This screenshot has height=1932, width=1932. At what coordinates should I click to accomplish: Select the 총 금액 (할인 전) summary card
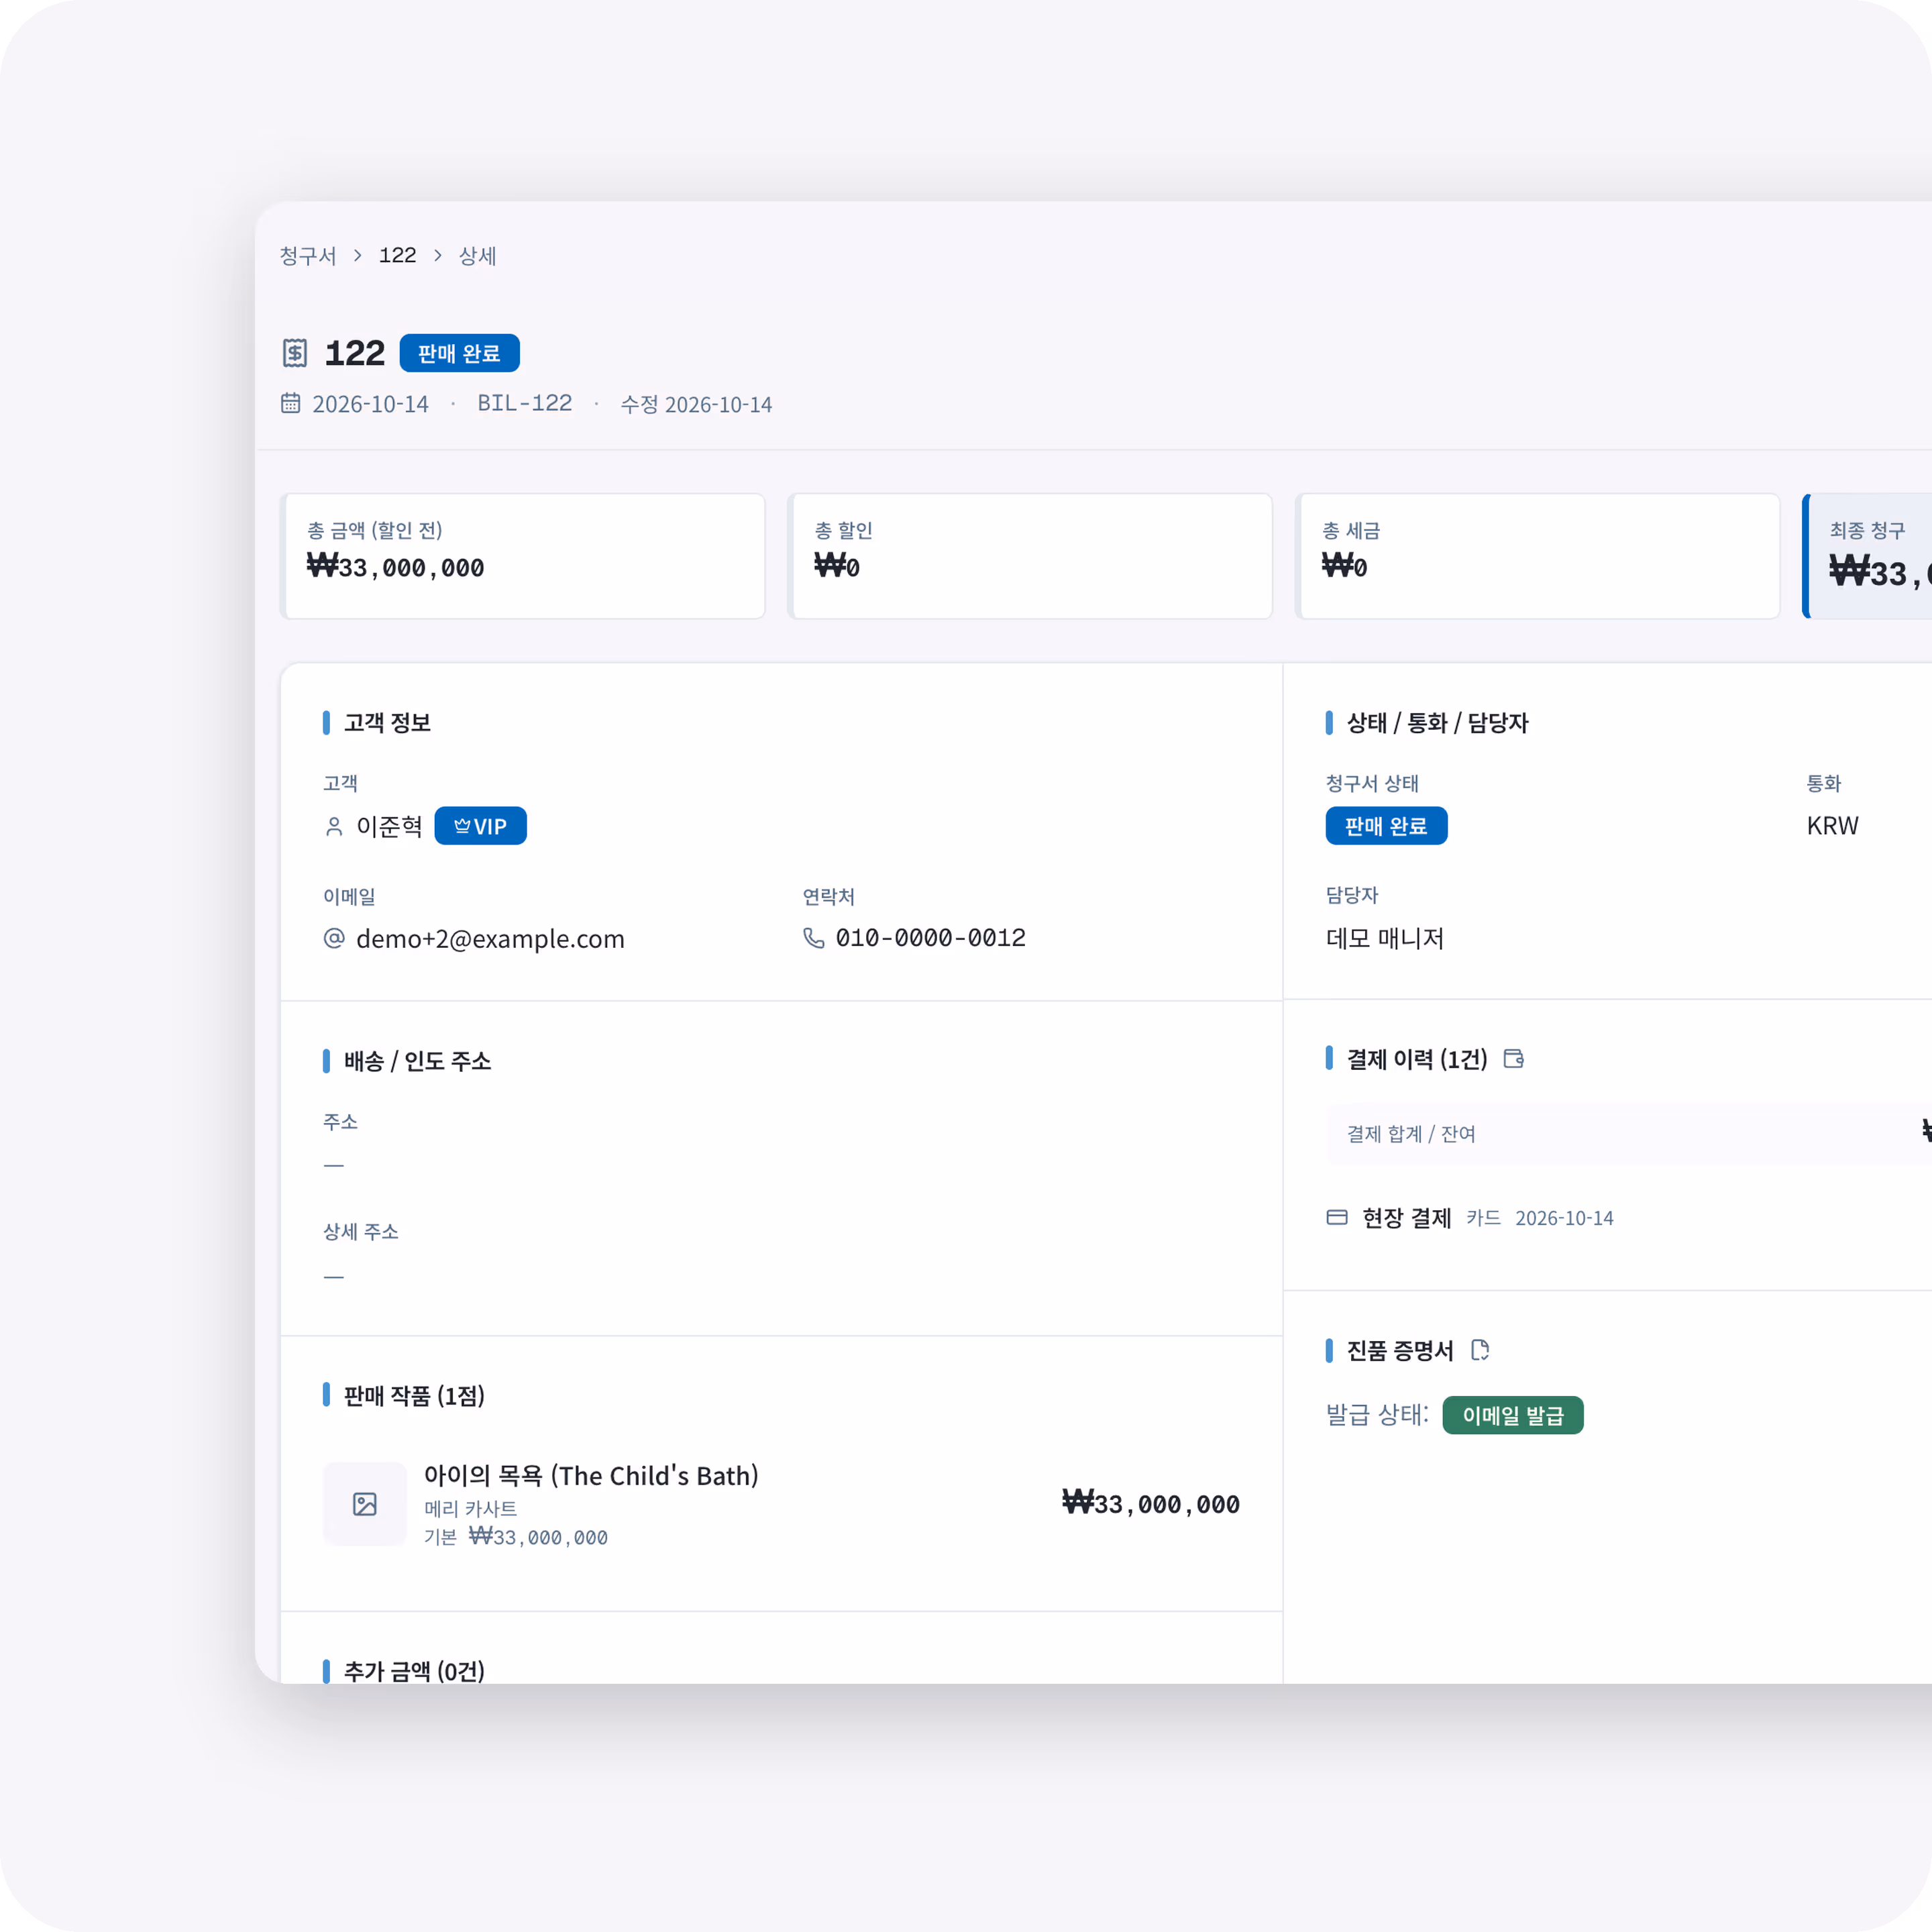(523, 556)
